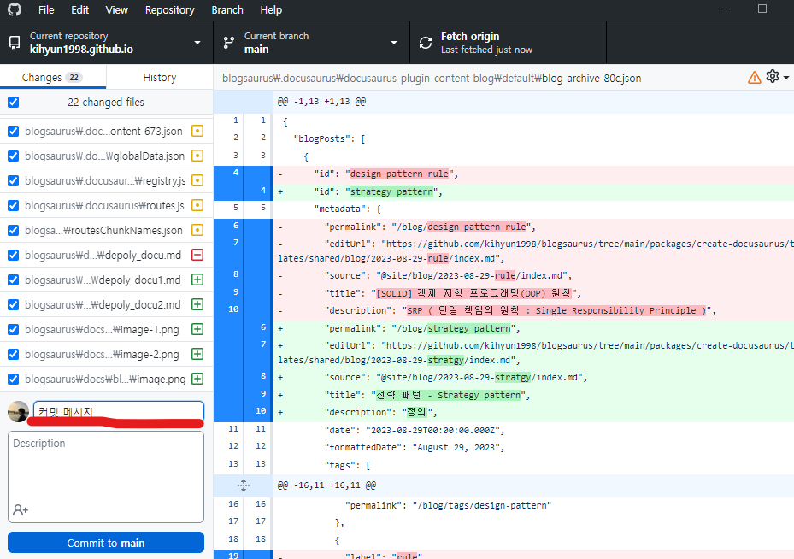This screenshot has height=559, width=794.
Task: Click the add co-authors icon
Action: pos(21,510)
